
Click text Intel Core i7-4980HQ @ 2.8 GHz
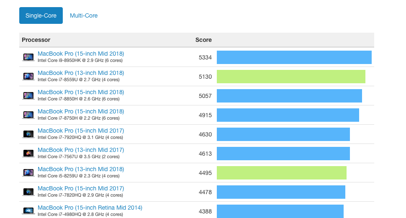(71, 214)
